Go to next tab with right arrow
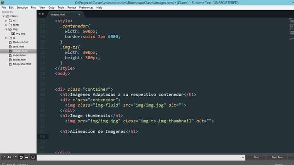This screenshot has width=294, height=165. click(x=43, y=14)
